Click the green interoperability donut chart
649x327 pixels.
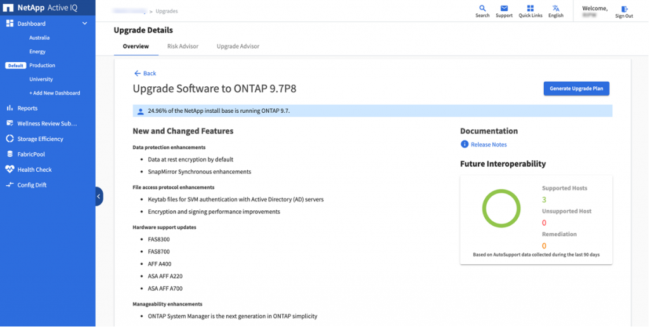point(501,208)
